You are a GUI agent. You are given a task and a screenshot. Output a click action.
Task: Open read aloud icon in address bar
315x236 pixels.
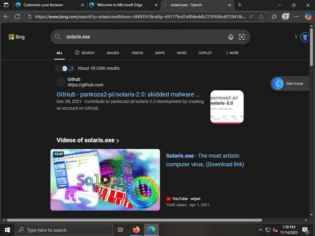point(251,17)
